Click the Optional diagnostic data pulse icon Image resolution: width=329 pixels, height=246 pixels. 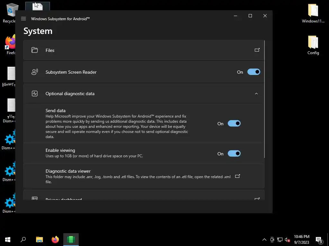click(x=35, y=94)
